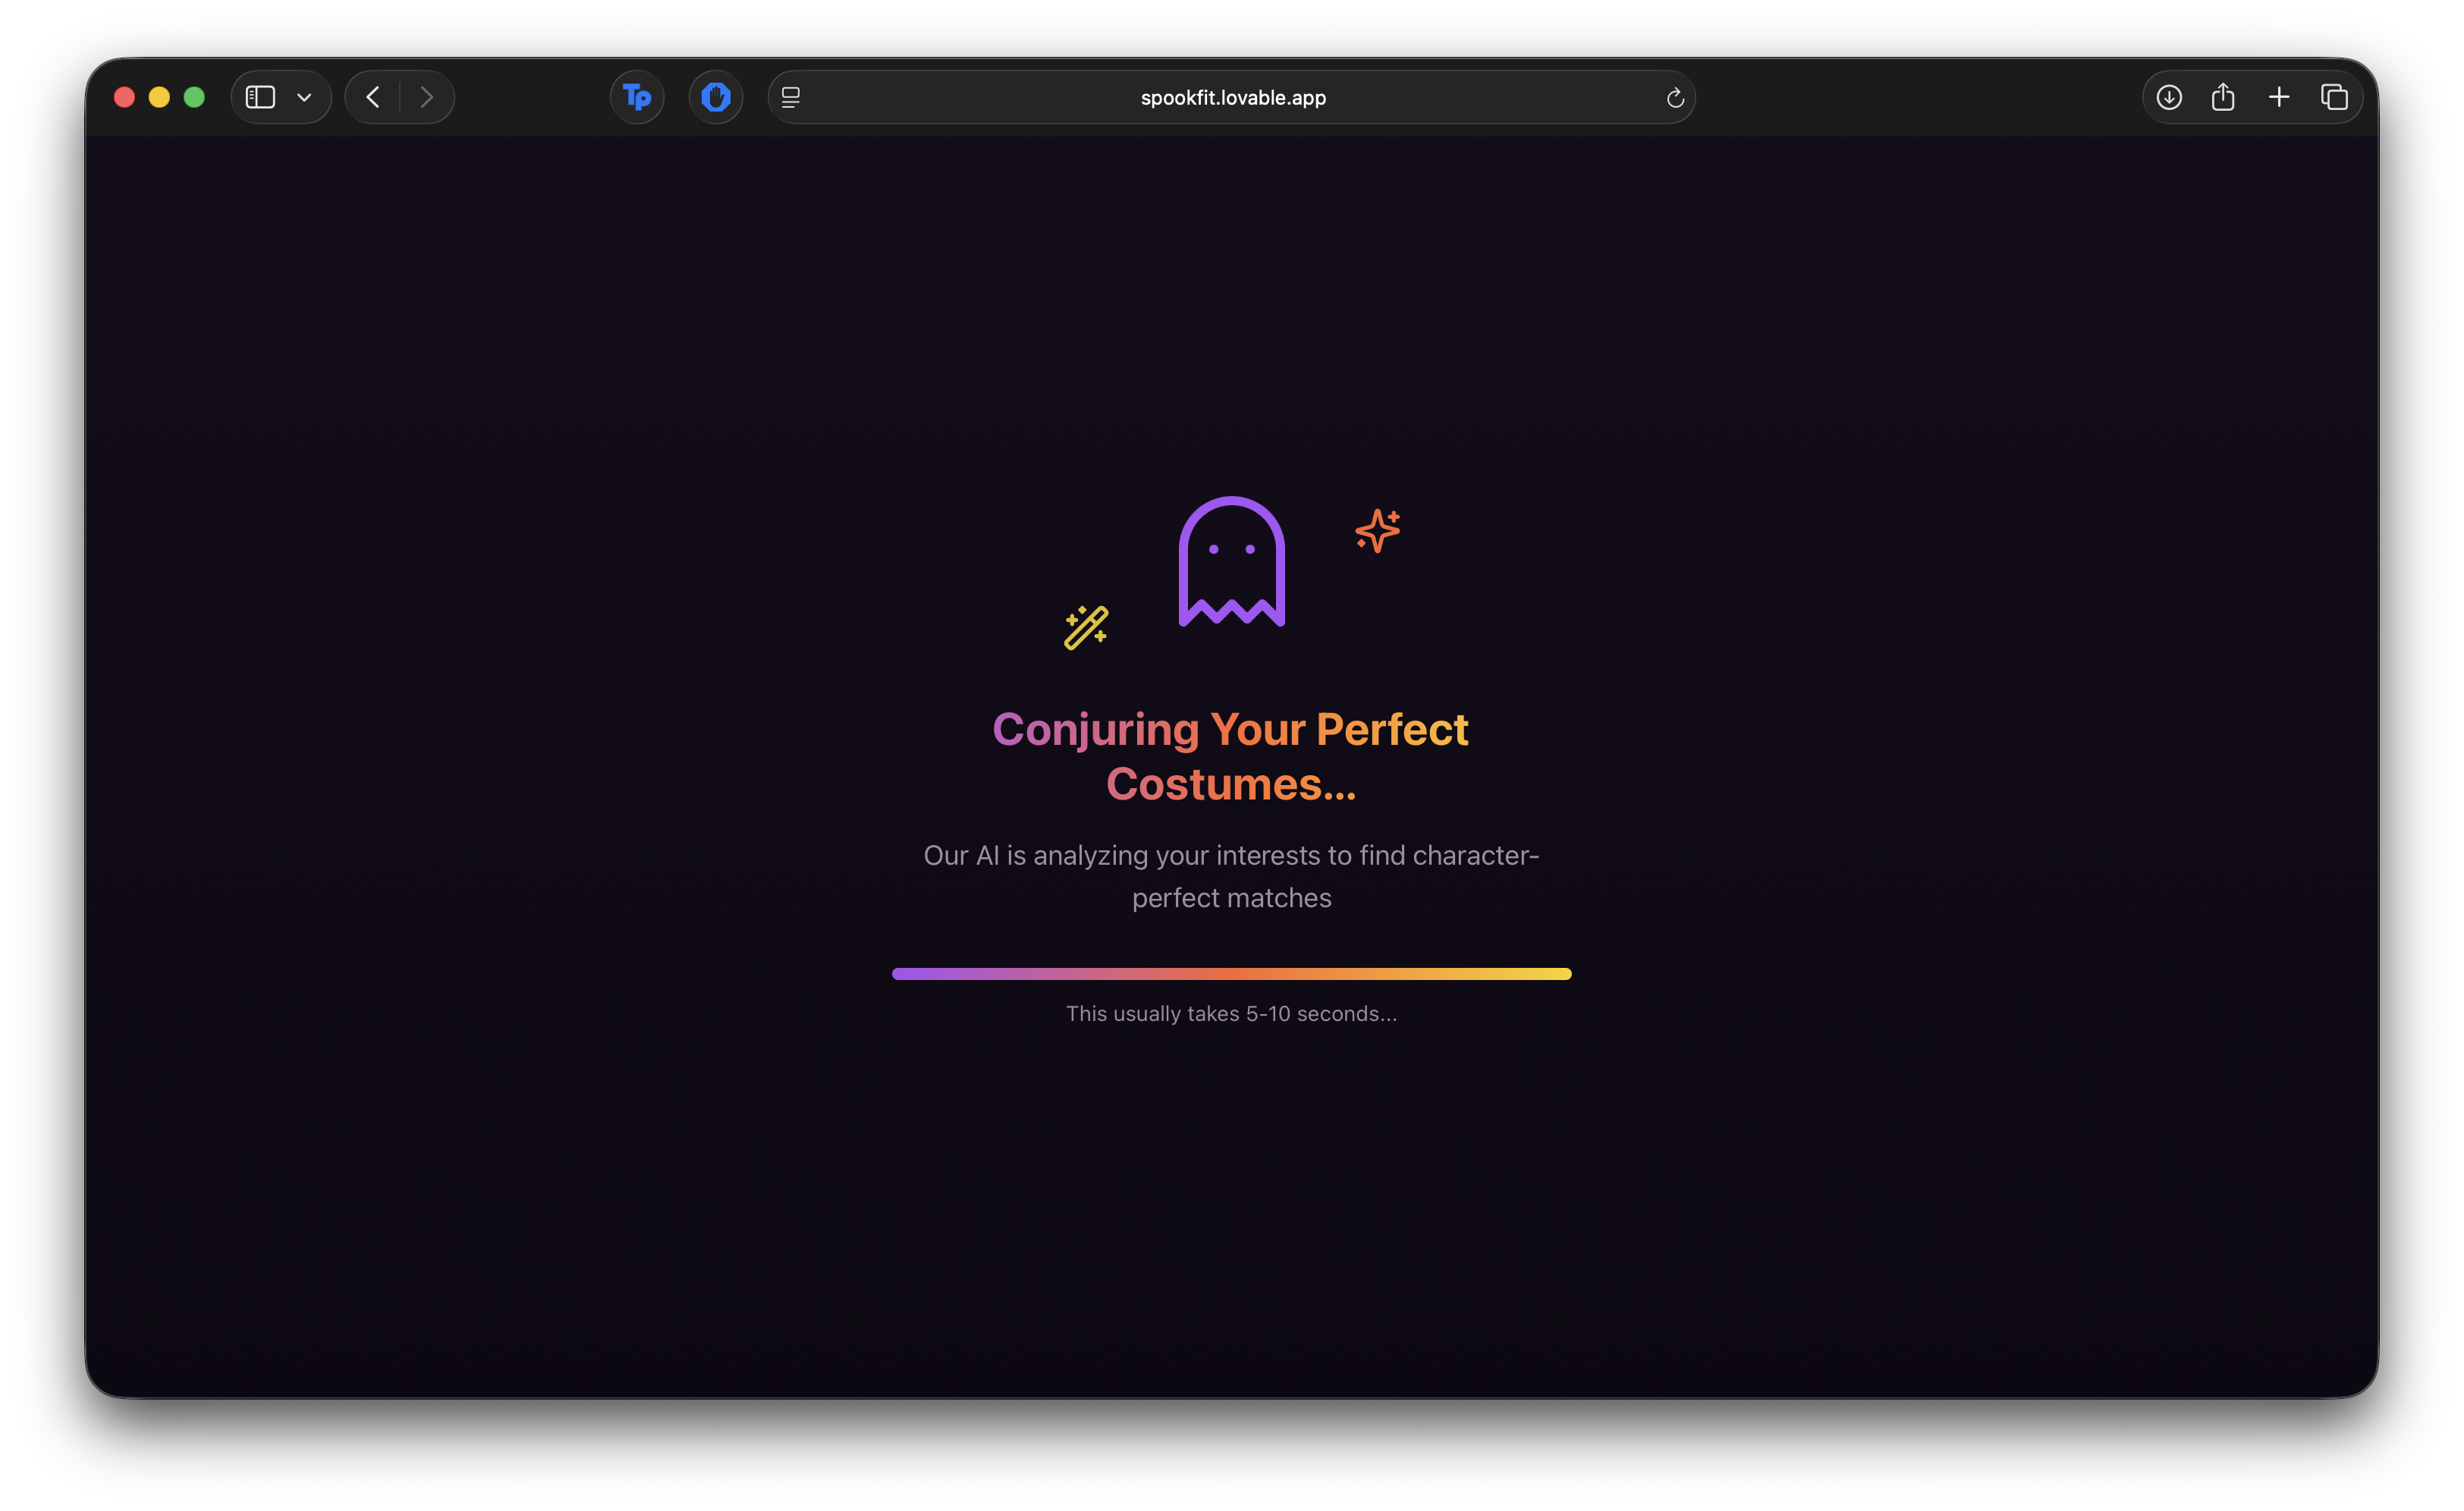Go back to previous page
This screenshot has width=2464, height=1511.
click(373, 97)
